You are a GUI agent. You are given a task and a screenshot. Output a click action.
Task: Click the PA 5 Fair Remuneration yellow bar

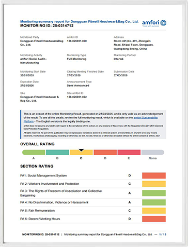(154, 211)
